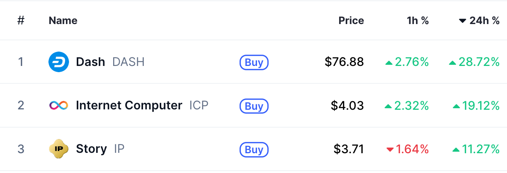Click the Internet Computer infinity logo
The height and width of the screenshot is (173, 507).
[x=59, y=106]
